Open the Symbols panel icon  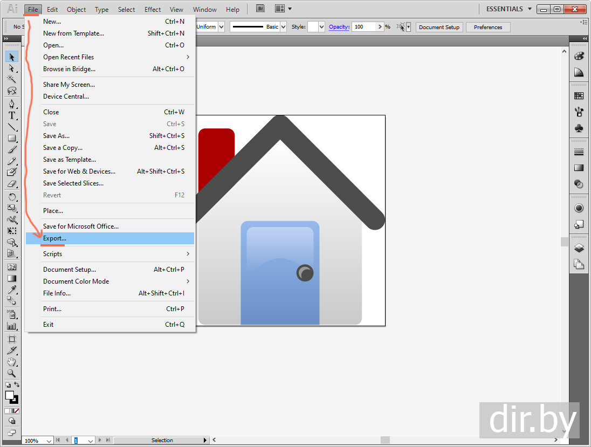pos(579,128)
